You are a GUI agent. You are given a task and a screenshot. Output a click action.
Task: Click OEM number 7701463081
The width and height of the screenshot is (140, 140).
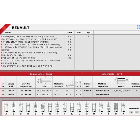tap(26, 91)
